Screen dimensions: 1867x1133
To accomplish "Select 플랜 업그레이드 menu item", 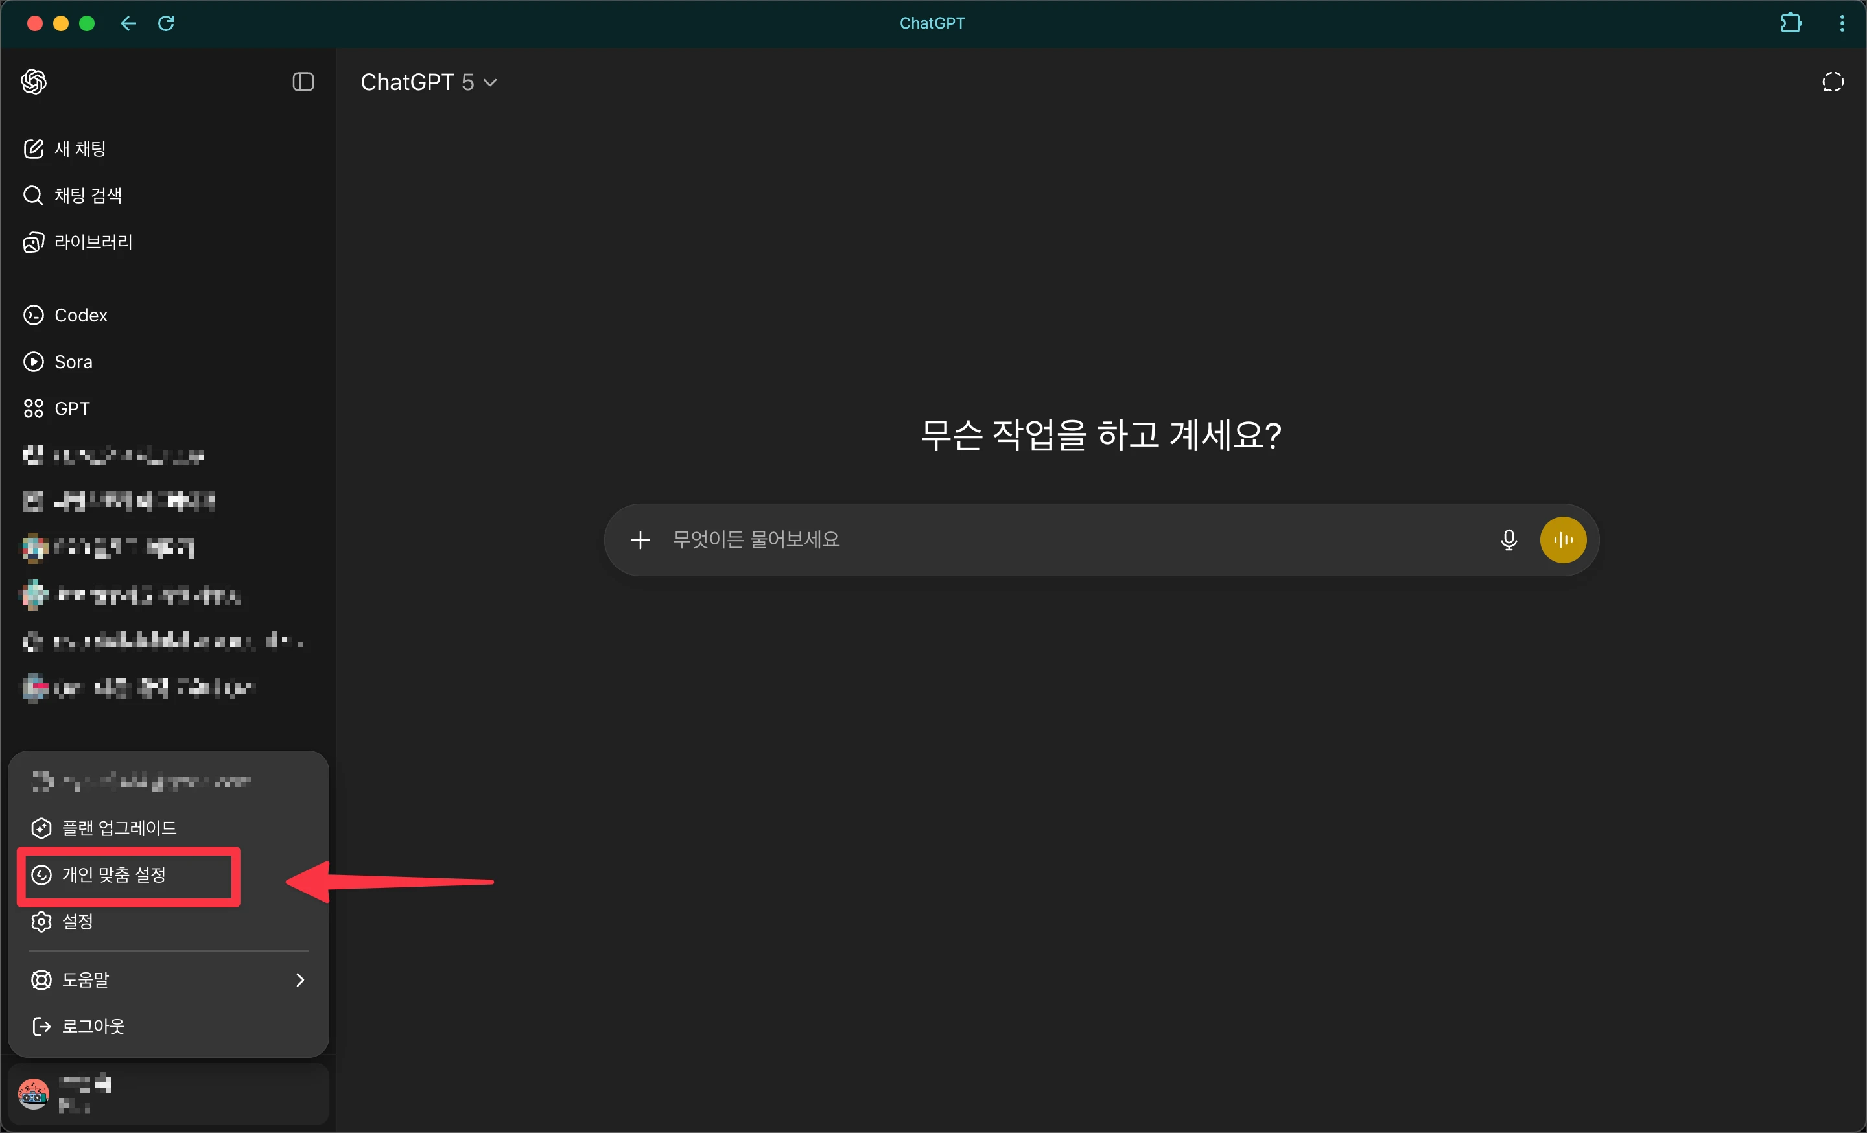I will pos(119,828).
